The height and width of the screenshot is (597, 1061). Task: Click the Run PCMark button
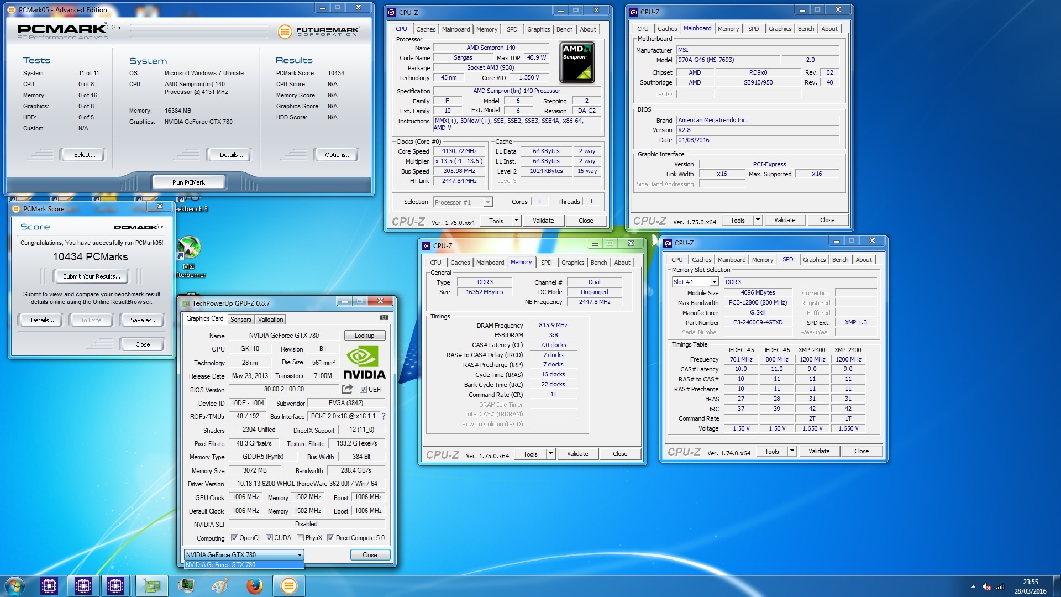188,182
